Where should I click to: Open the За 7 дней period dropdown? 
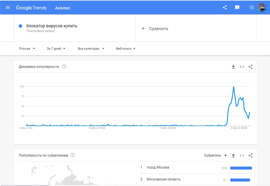click(x=56, y=49)
